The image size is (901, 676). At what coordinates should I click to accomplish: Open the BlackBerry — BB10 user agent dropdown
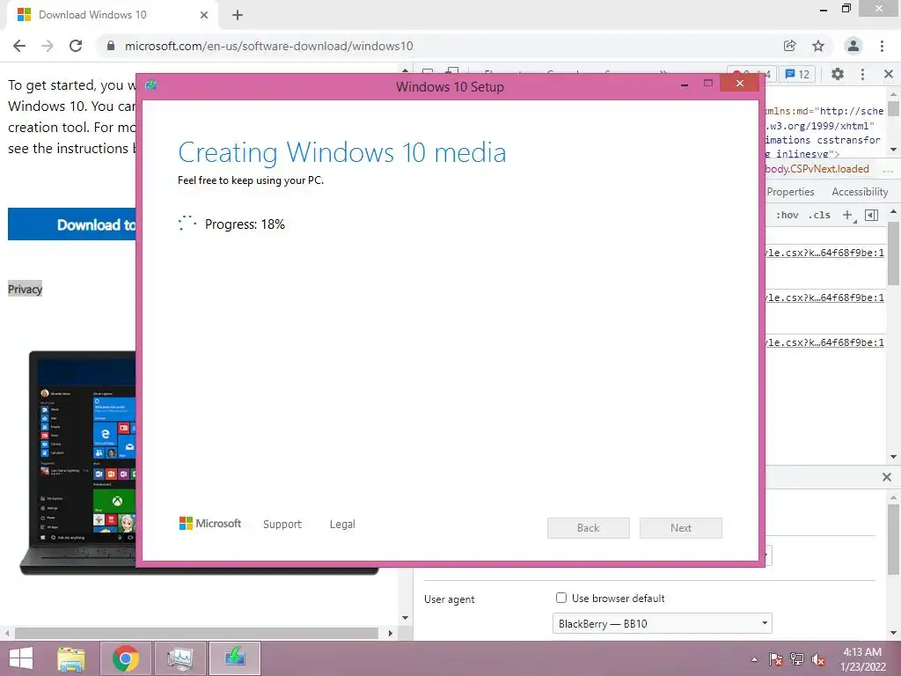[662, 624]
